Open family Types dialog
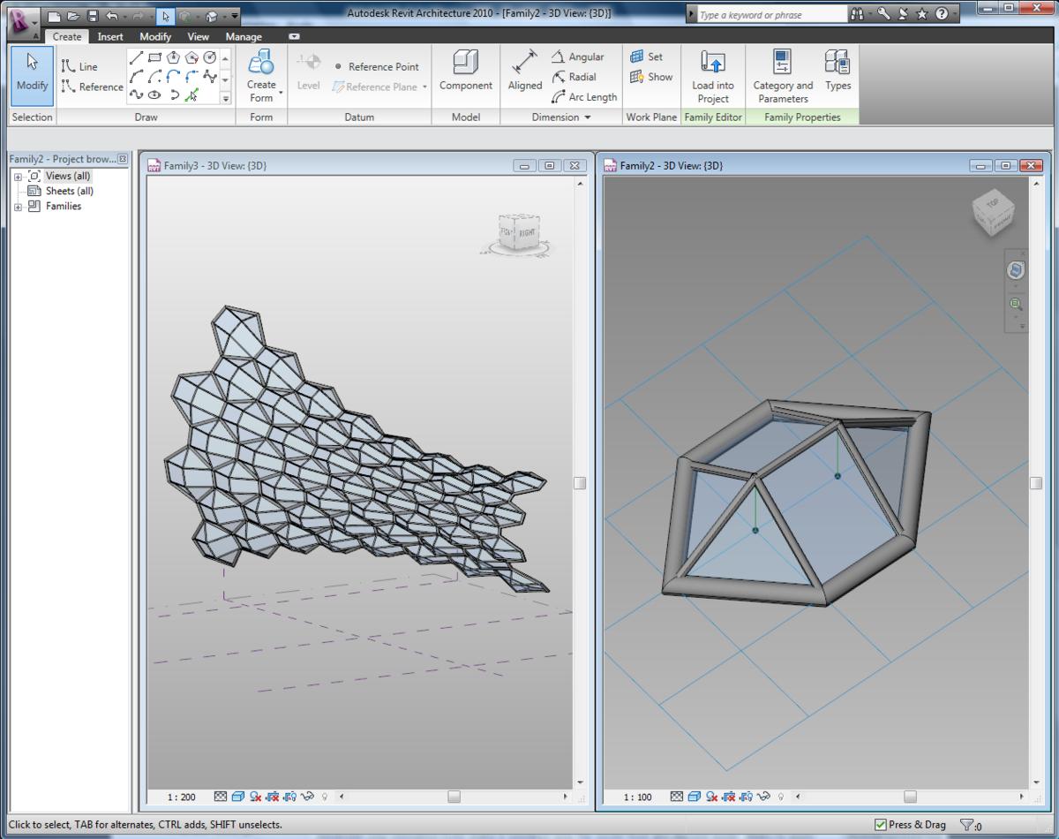 pos(837,72)
